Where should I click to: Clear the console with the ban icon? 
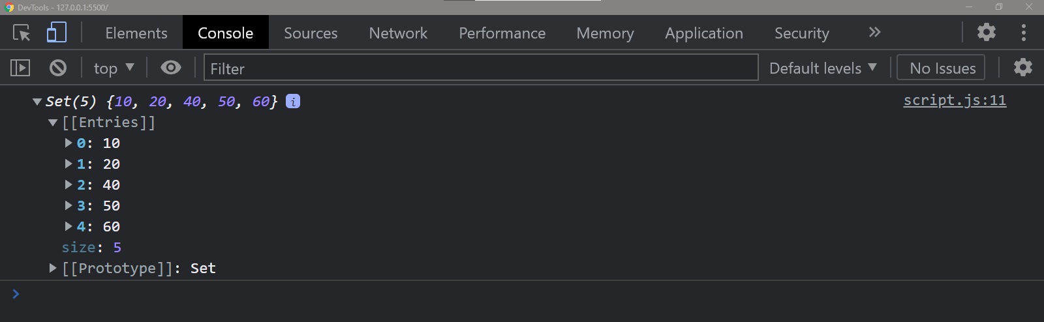point(58,68)
